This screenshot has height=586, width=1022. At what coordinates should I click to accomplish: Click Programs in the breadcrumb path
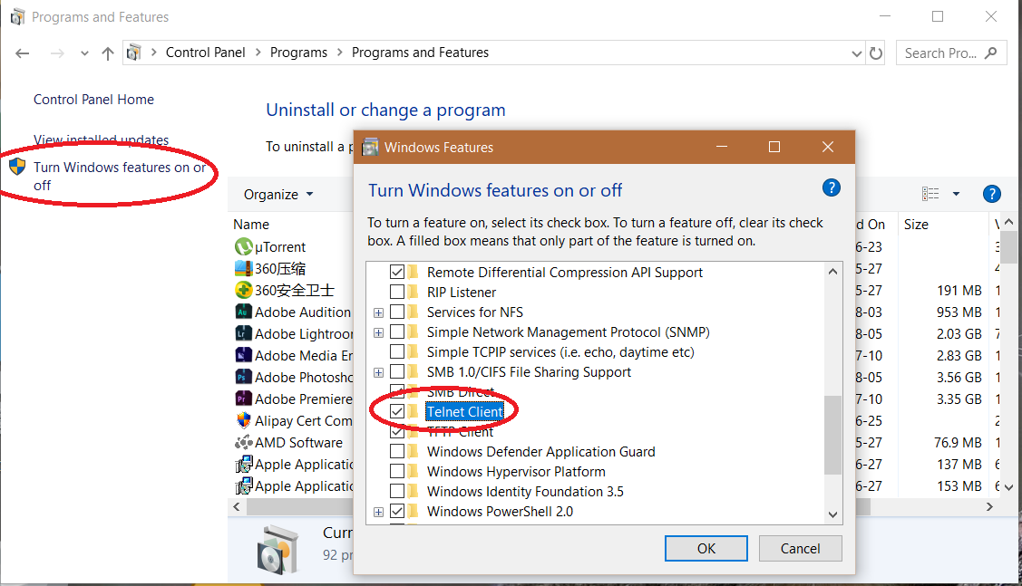point(298,53)
